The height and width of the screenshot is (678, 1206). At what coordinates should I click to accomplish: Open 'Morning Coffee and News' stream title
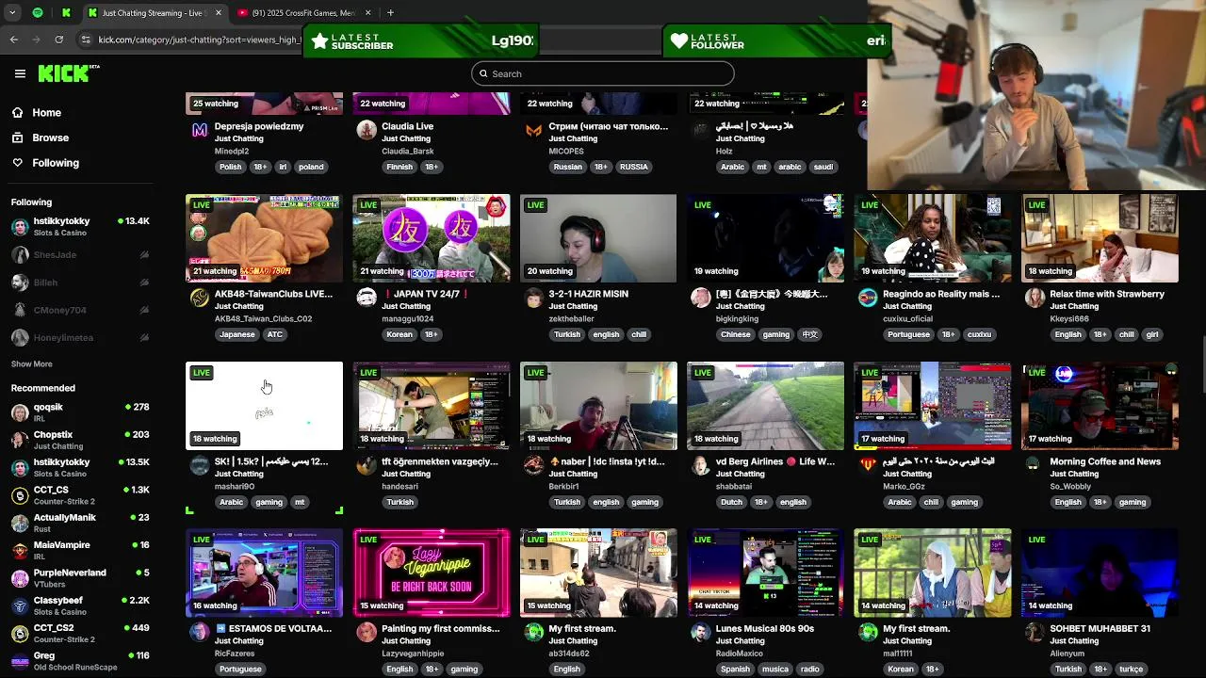tap(1105, 461)
